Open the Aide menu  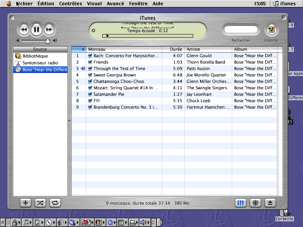point(158,3)
